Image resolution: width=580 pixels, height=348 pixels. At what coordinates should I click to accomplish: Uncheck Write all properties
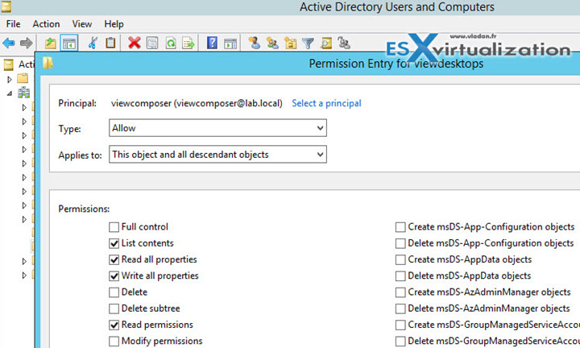coord(114,275)
